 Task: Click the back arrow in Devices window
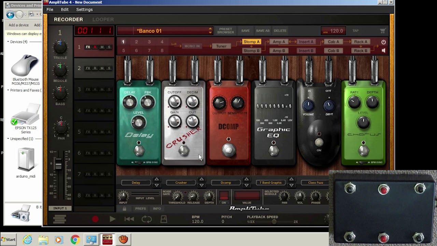(10, 14)
